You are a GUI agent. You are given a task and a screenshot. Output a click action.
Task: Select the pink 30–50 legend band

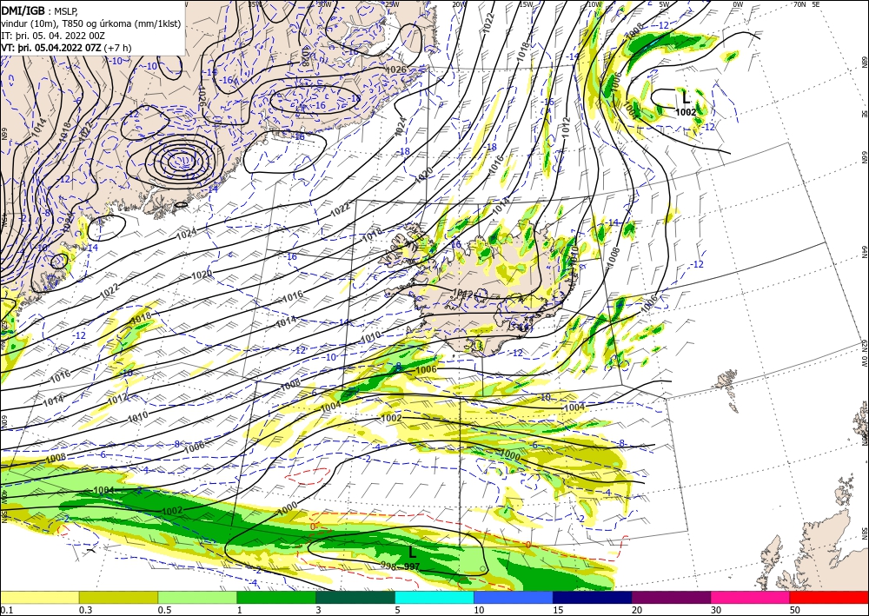pos(751,597)
